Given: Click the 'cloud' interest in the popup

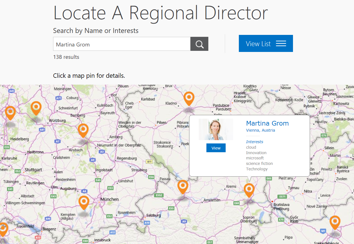Looking at the screenshot, I should [251, 147].
